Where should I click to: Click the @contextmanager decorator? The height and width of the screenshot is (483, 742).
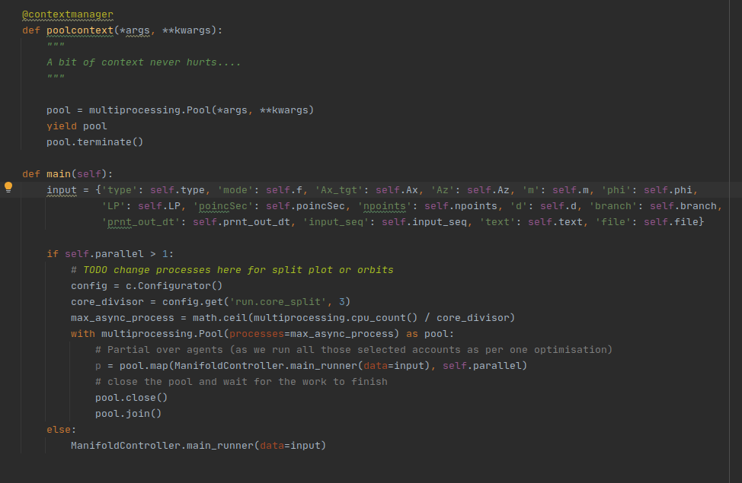68,14
